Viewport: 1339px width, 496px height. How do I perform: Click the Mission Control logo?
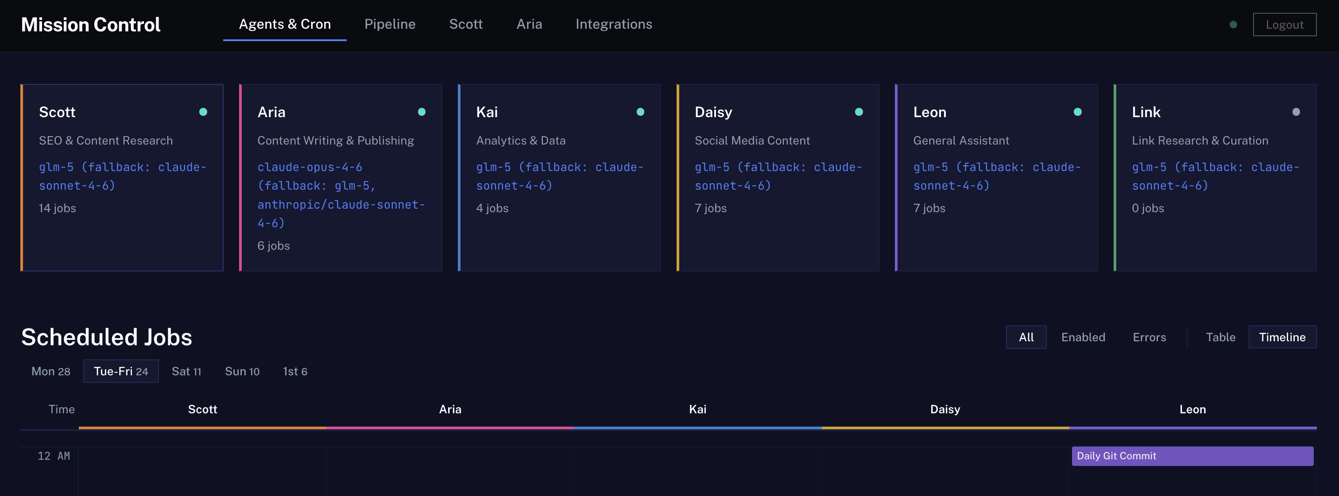coord(91,24)
